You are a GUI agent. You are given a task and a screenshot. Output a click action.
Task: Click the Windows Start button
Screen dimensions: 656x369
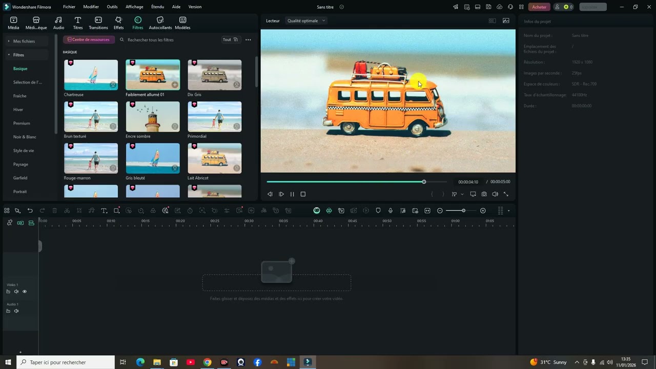click(x=8, y=362)
